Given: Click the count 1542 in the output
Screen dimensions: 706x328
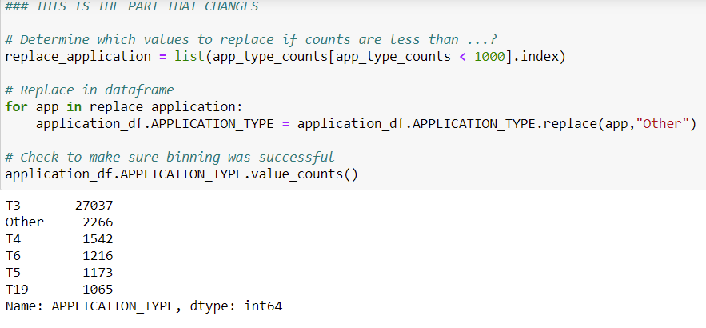Looking at the screenshot, I should click(x=98, y=239).
